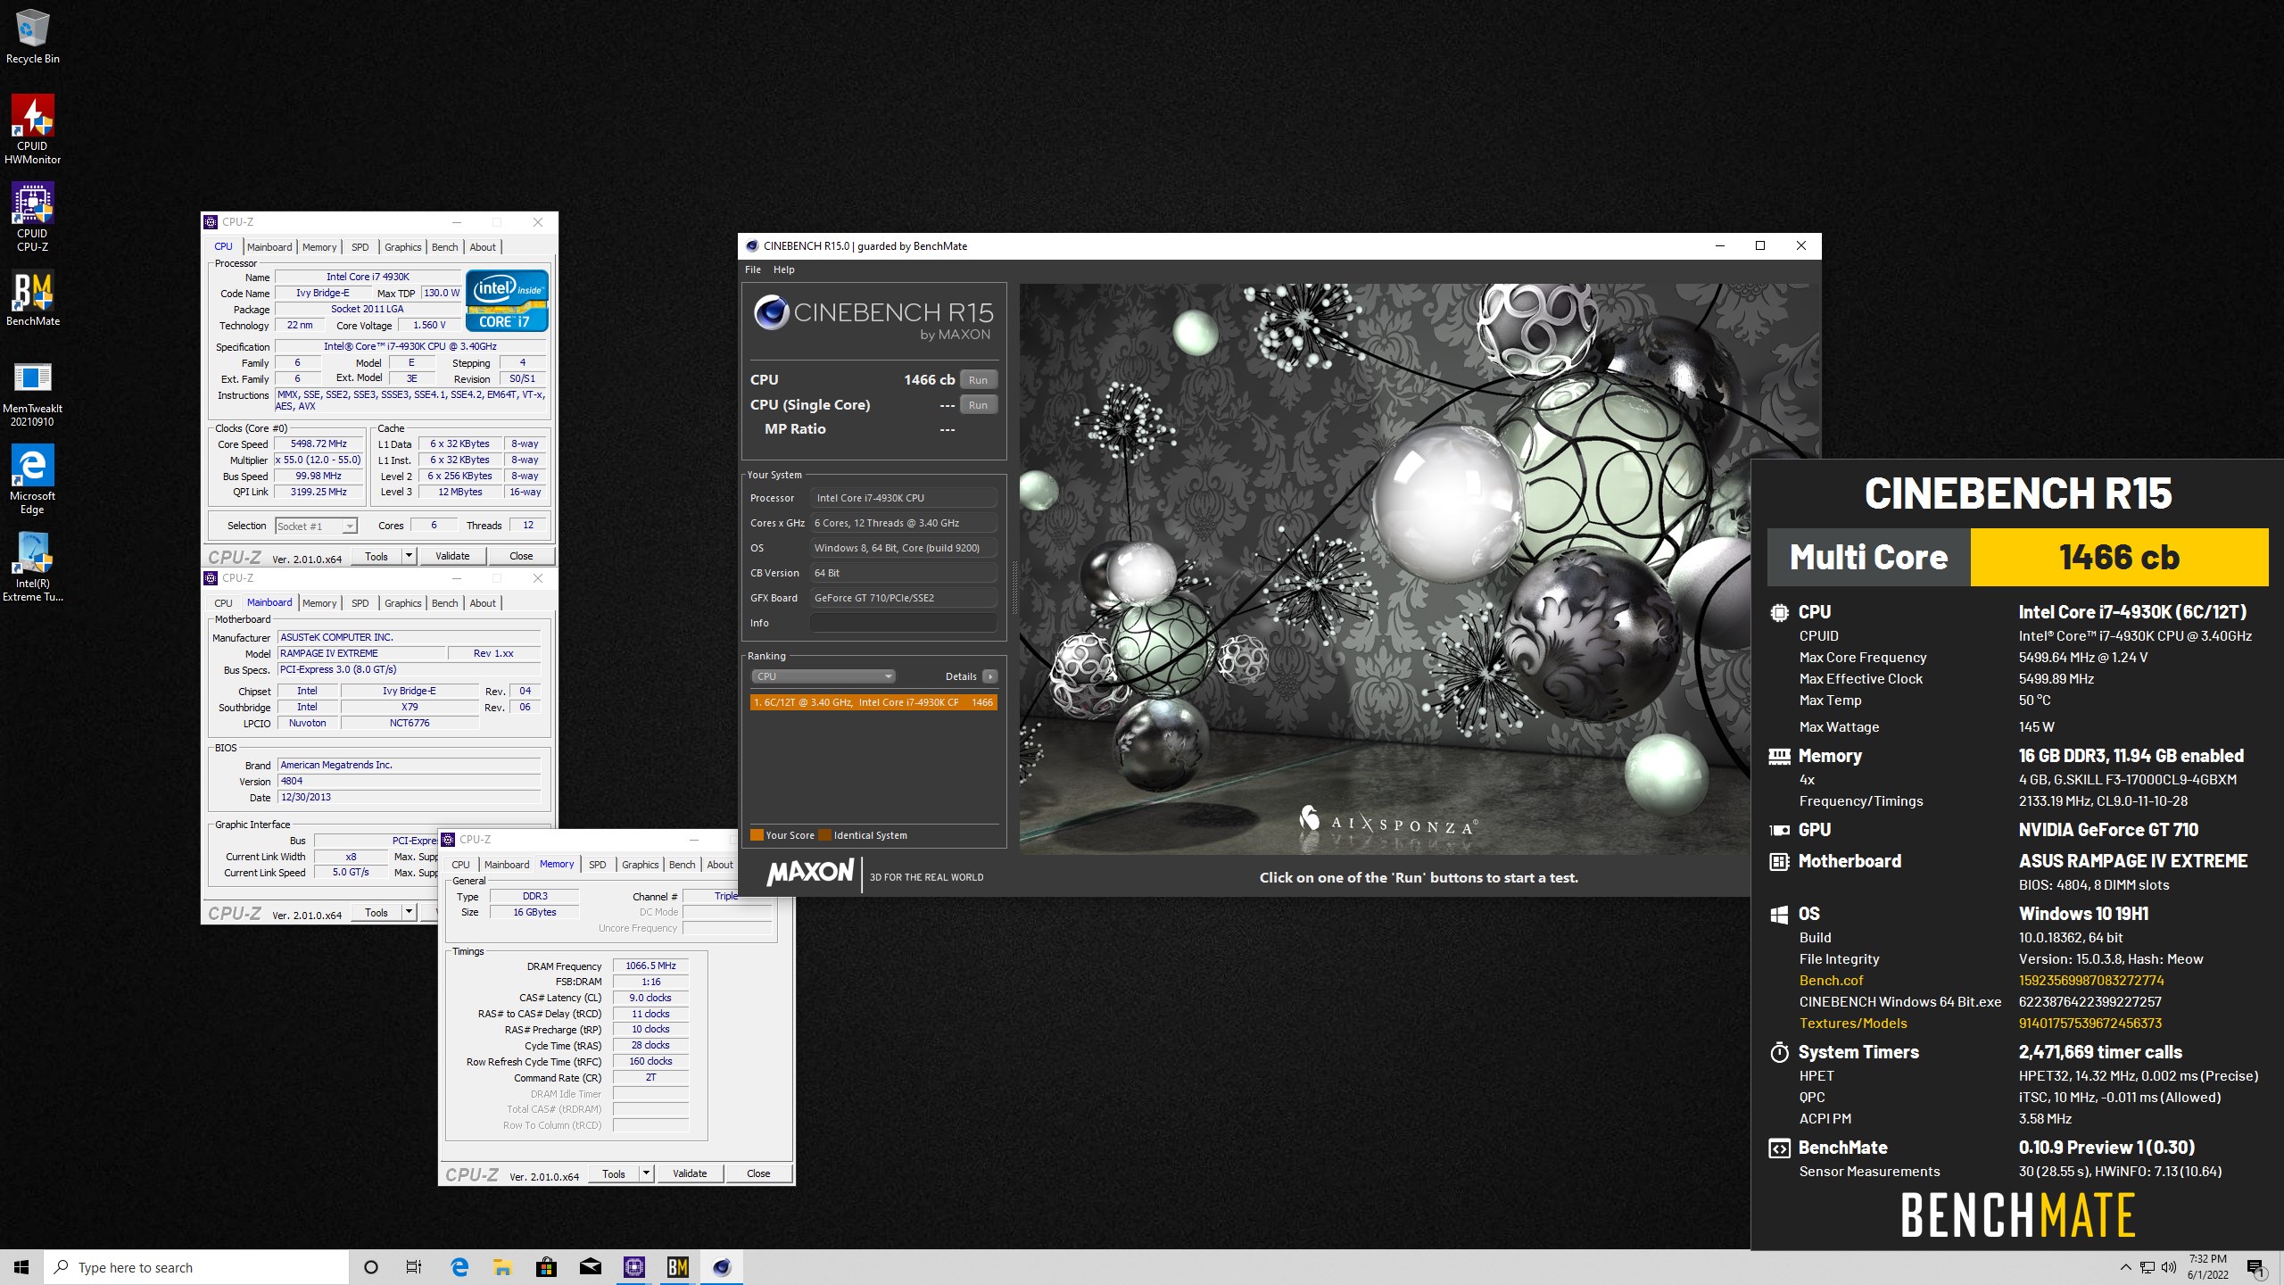Open Tools dropdown arrow in Memory CPU-Z window
Screen dimensions: 2284x1285
coord(646,1173)
